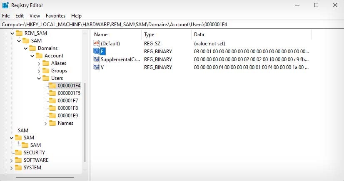Select the REM_SAM folder icon
This screenshot has height=181, width=344.
pos(19,33)
